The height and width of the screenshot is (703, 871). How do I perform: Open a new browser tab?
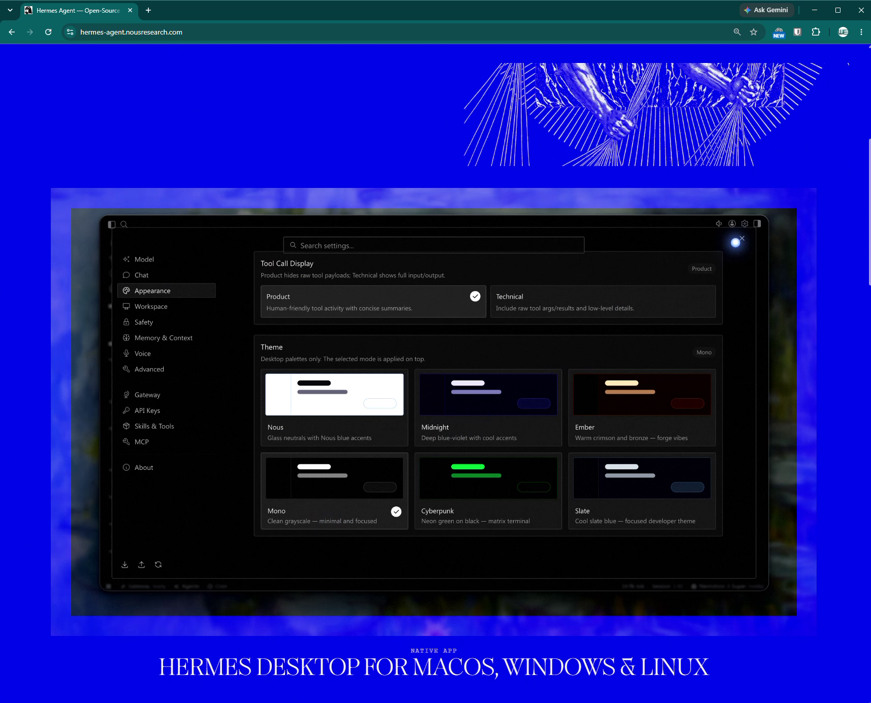coord(148,10)
